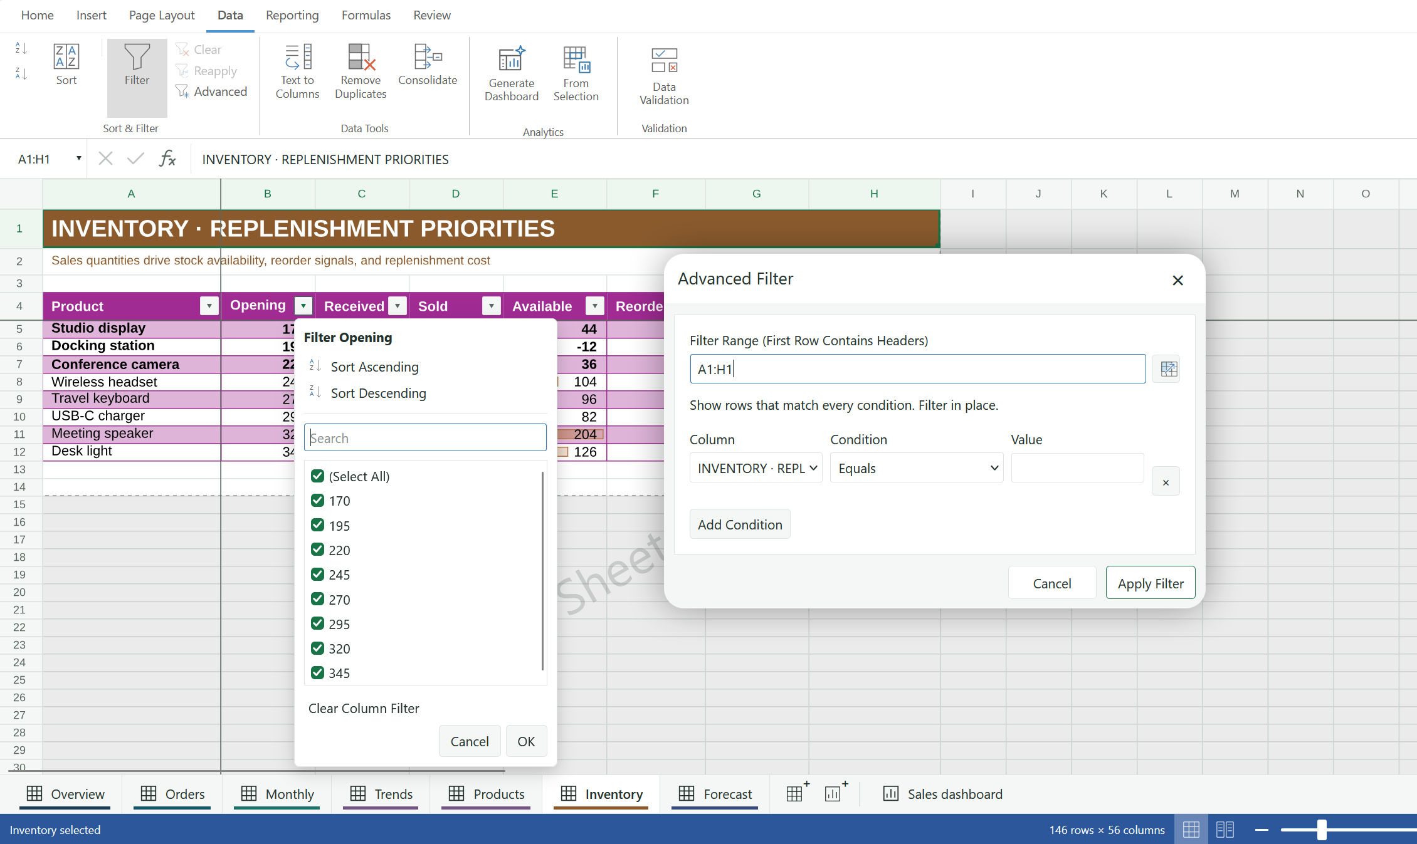Switch to normal grid view in status bar
Viewport: 1417px width, 844px height.
click(x=1191, y=830)
